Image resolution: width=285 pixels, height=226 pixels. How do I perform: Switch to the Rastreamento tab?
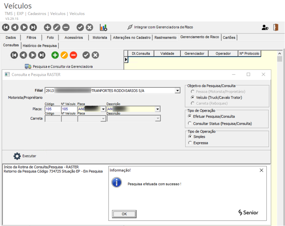coord(165,38)
